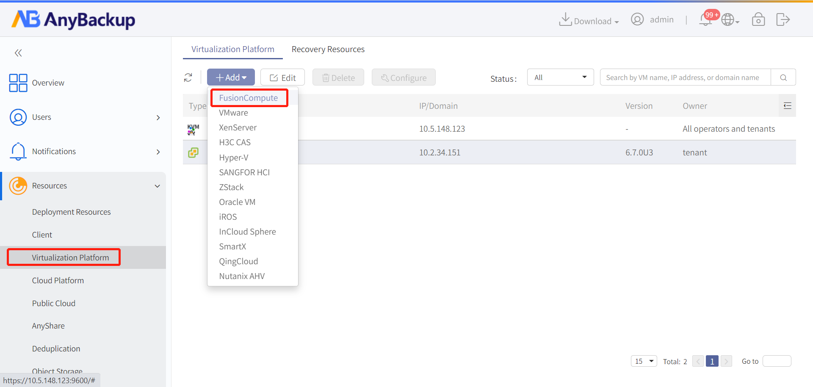Select IP 10.2.34.151 cell
Screen dimensions: 813x387
[440, 152]
